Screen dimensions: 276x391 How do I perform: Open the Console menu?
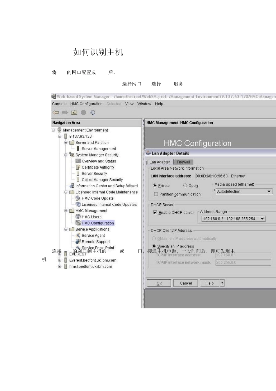tap(59, 104)
